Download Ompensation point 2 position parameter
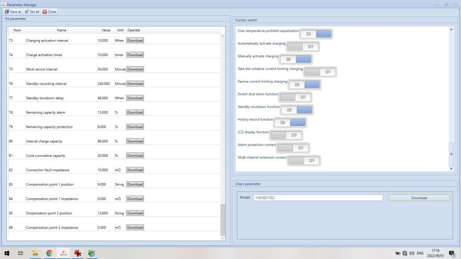The image size is (461, 259). (x=135, y=213)
